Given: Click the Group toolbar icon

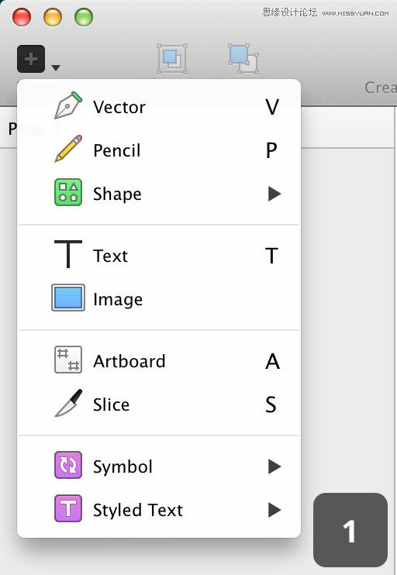Looking at the screenshot, I should (x=172, y=59).
